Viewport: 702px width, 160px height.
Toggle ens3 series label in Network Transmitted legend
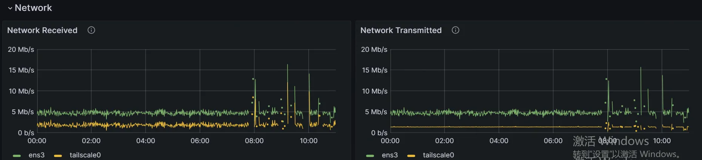pos(390,155)
